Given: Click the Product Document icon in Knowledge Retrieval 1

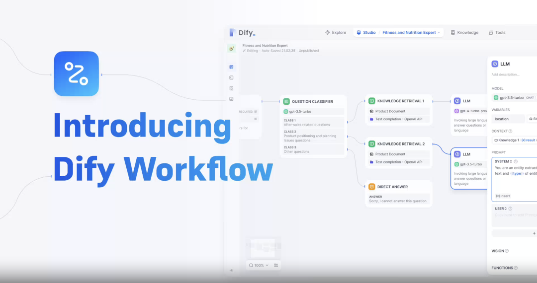Looking at the screenshot, I should (371, 111).
